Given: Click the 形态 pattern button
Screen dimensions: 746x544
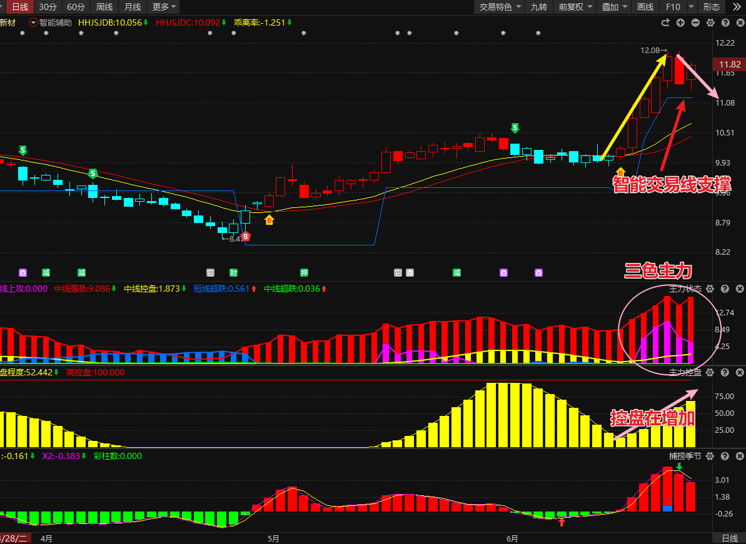Looking at the screenshot, I should pos(711,7).
